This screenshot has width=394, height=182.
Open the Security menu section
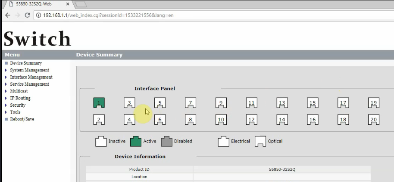point(18,105)
